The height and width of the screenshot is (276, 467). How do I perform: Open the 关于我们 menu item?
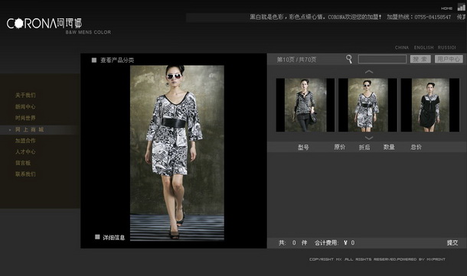click(25, 95)
